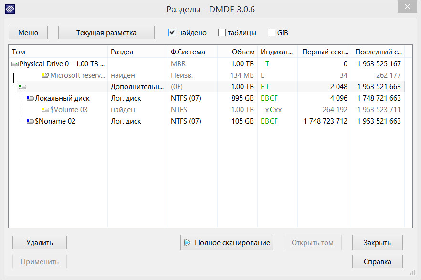Enable the таблицы checkbox

(x=222, y=33)
